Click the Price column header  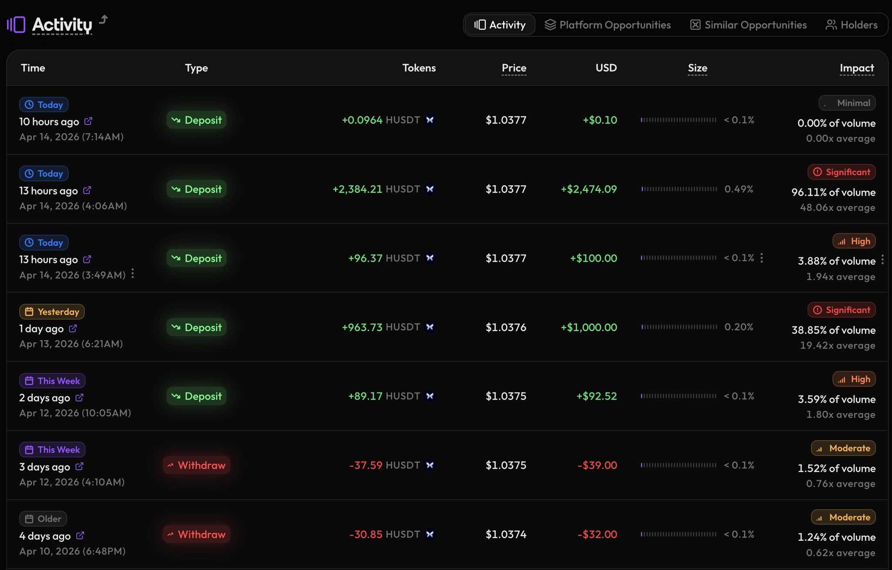pos(514,68)
